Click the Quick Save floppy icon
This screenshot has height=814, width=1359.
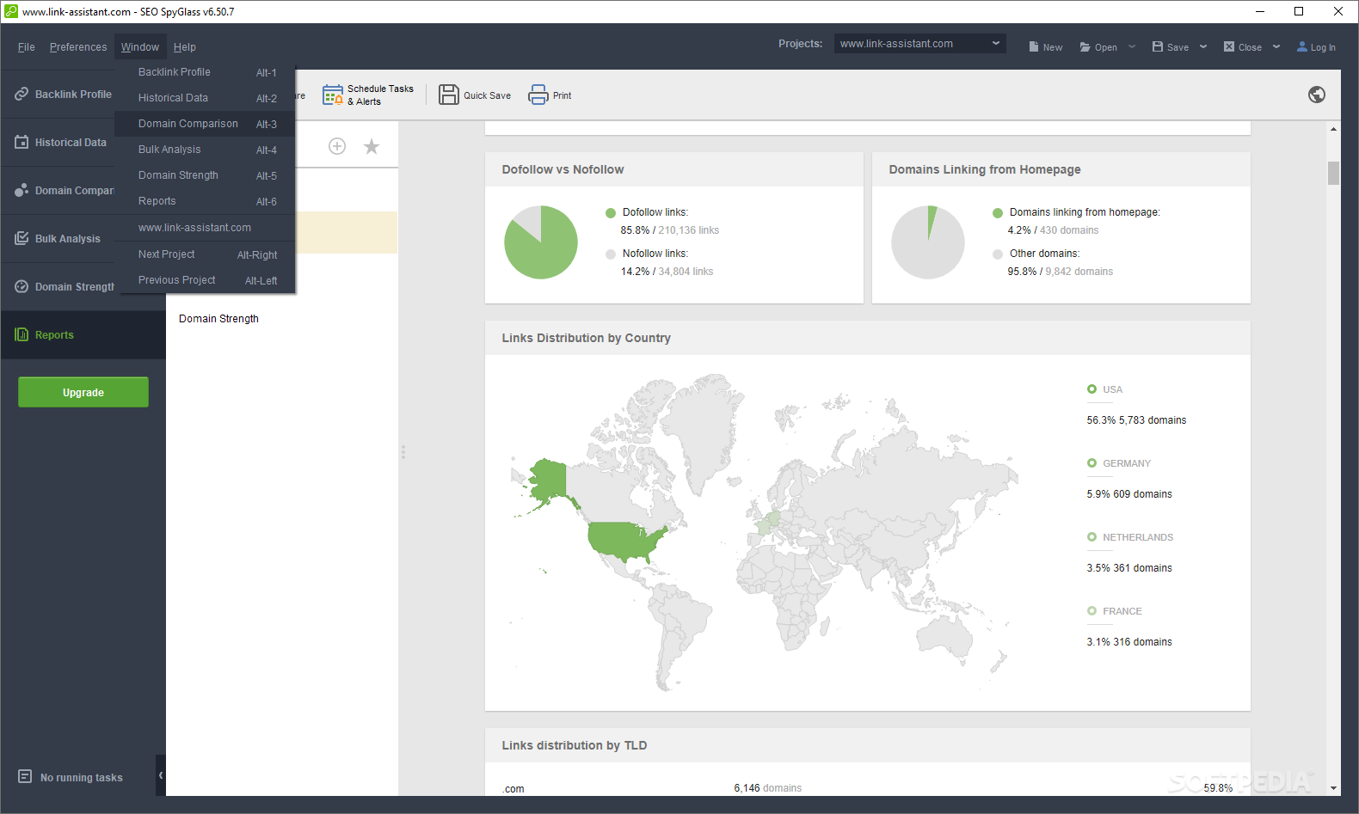tap(449, 95)
